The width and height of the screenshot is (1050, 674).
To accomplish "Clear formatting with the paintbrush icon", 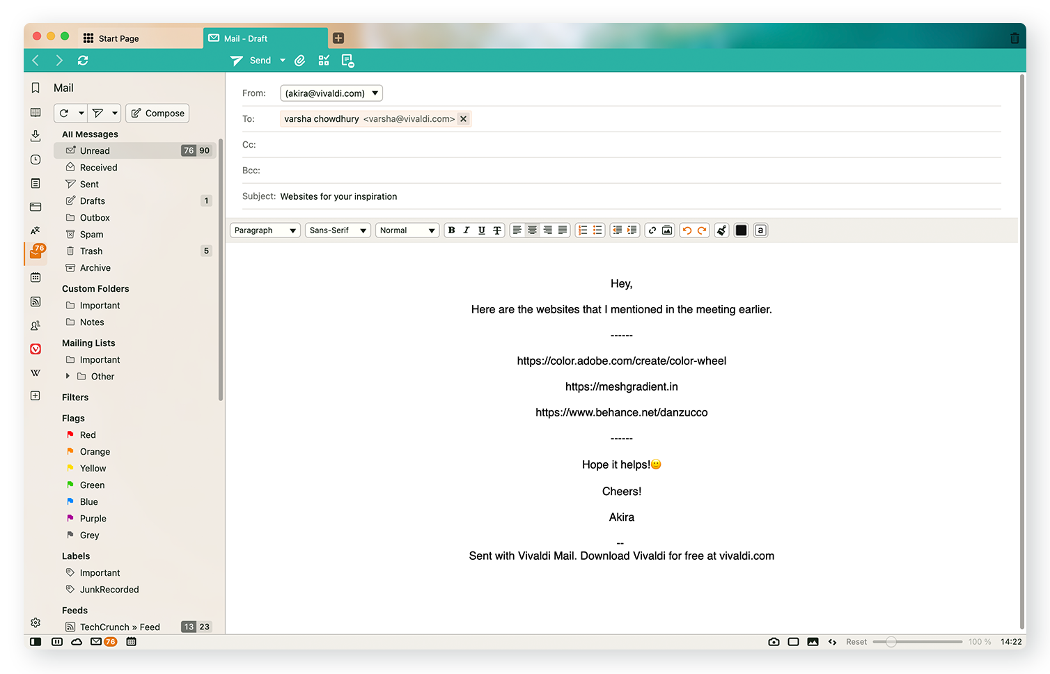I will pos(722,230).
